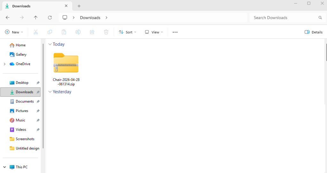
Task: Open the New dropdown menu
Action: (14, 32)
